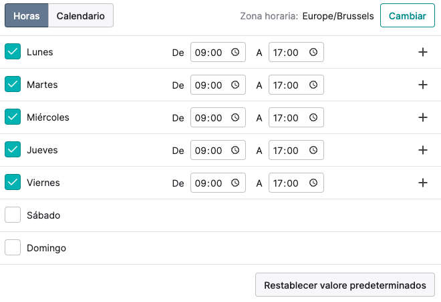Switch to the Calendario tab

pyautogui.click(x=81, y=15)
